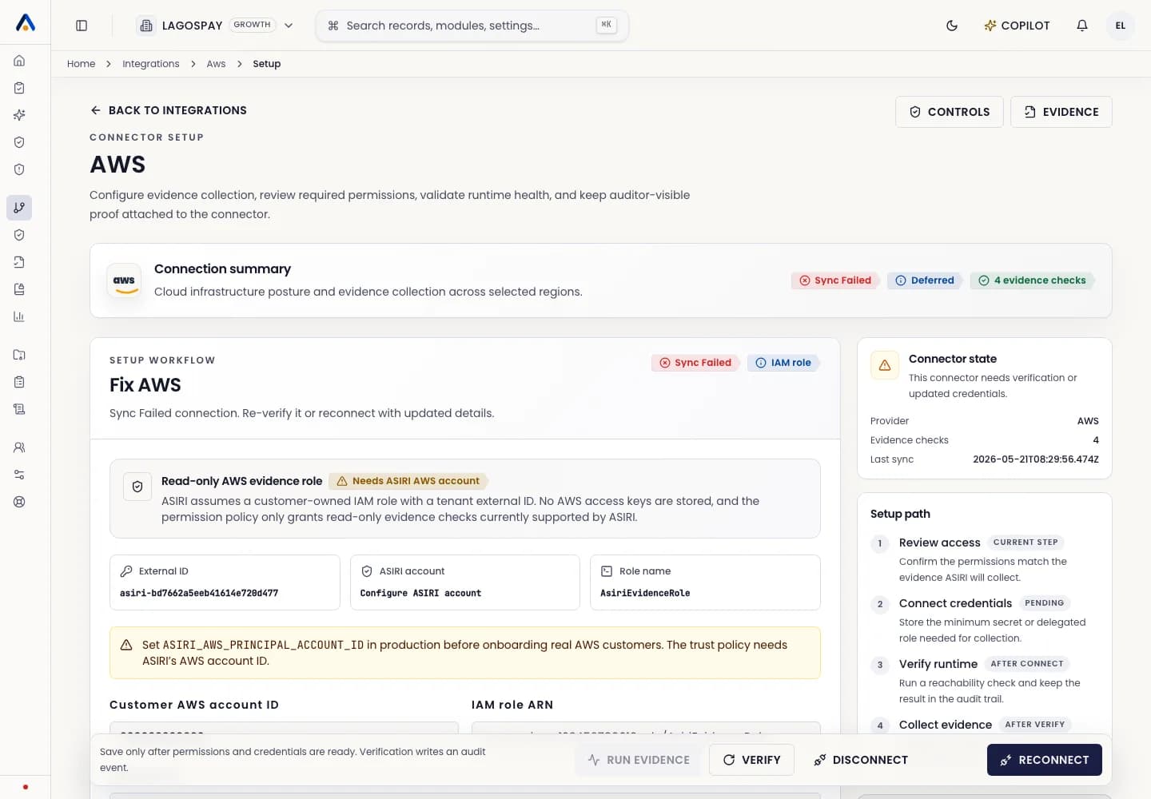This screenshot has height=799, width=1151.
Task: Click External ID value asiri-bd7662a5eeb41614e720d477
Action: [199, 593]
